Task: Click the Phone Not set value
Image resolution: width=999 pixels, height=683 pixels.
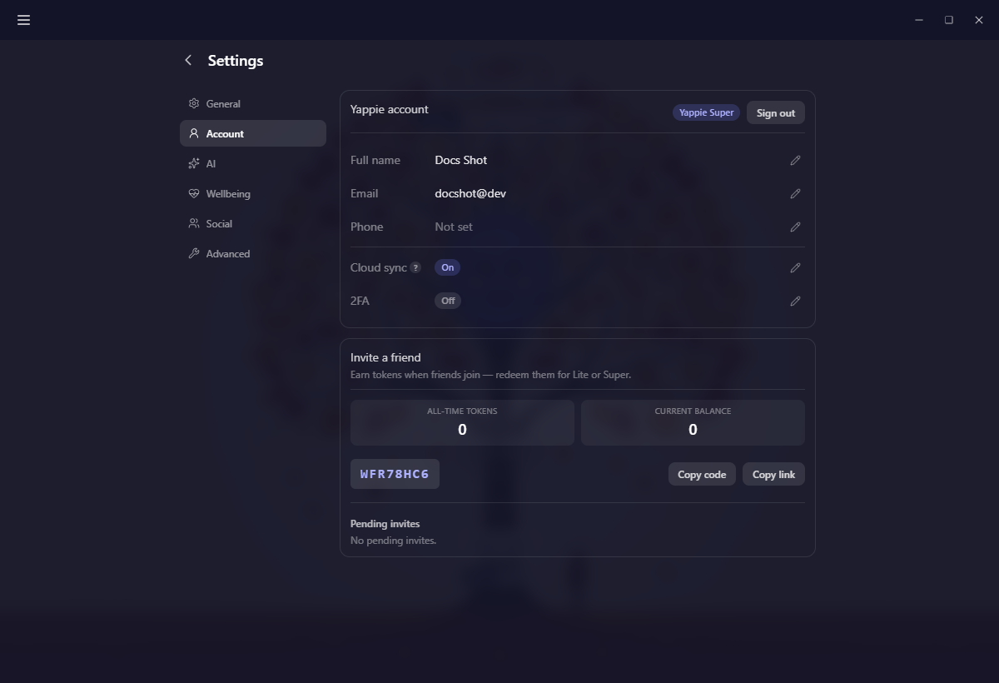Action: 454,227
